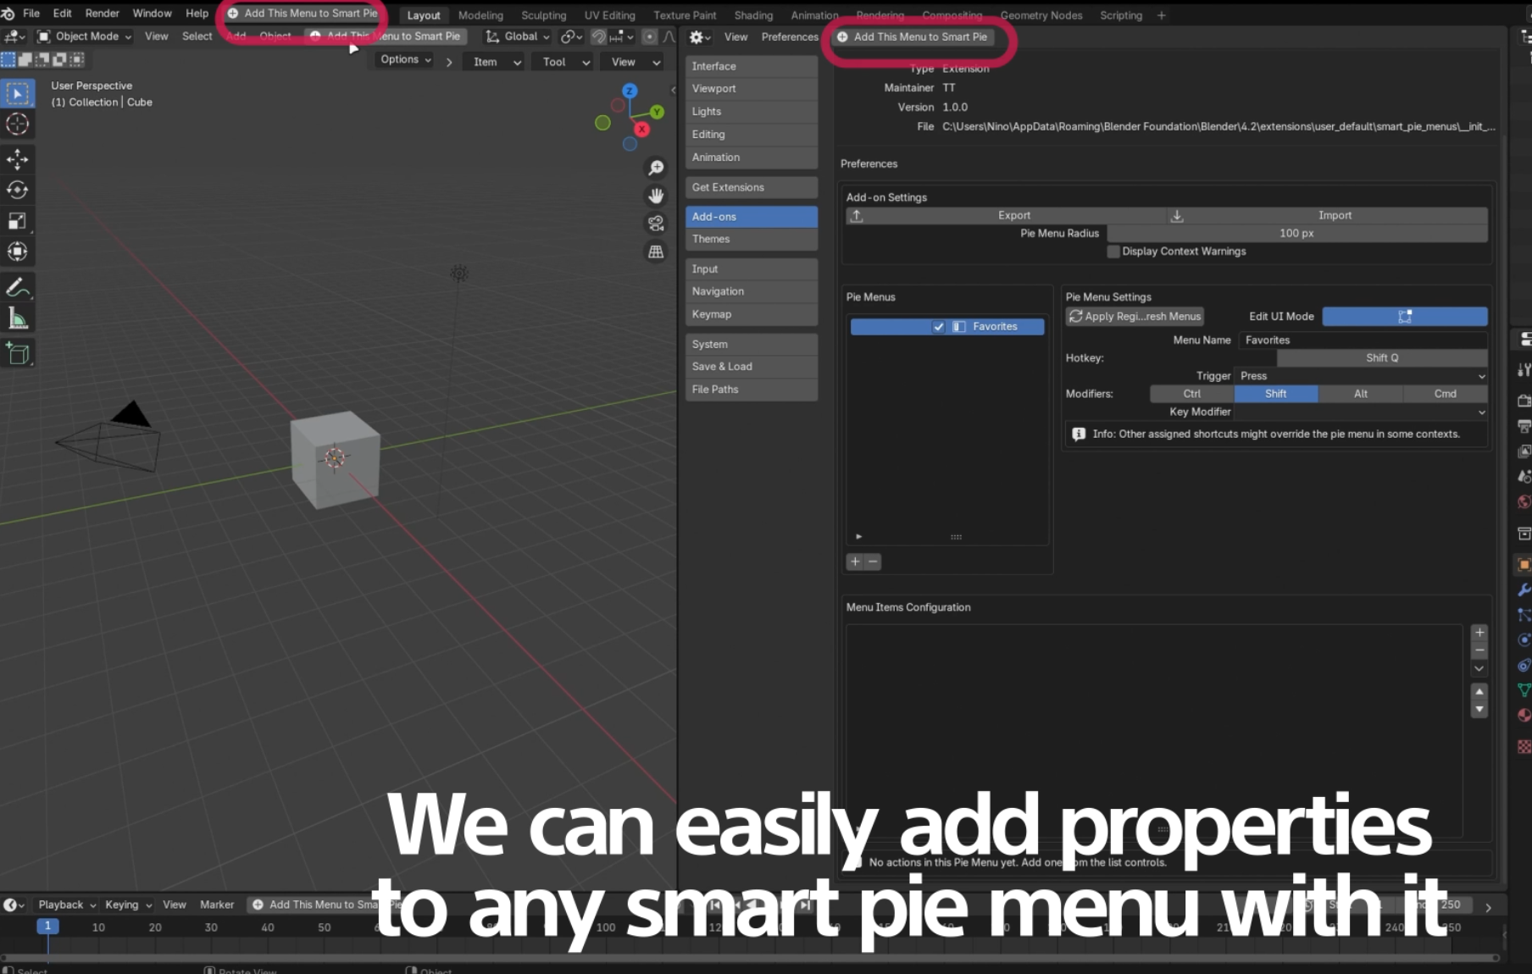Viewport: 1532px width, 974px height.
Task: Click the Export upload icon
Action: click(x=857, y=216)
